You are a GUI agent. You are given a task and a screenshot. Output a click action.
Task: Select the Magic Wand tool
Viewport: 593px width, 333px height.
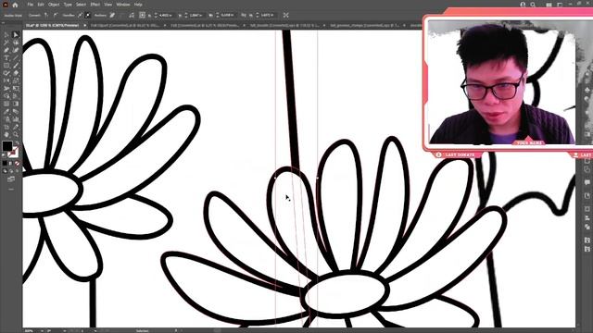(6, 43)
